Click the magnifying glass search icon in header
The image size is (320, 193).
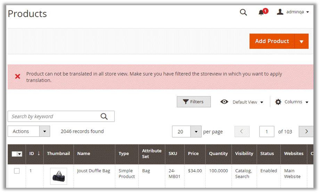[243, 12]
